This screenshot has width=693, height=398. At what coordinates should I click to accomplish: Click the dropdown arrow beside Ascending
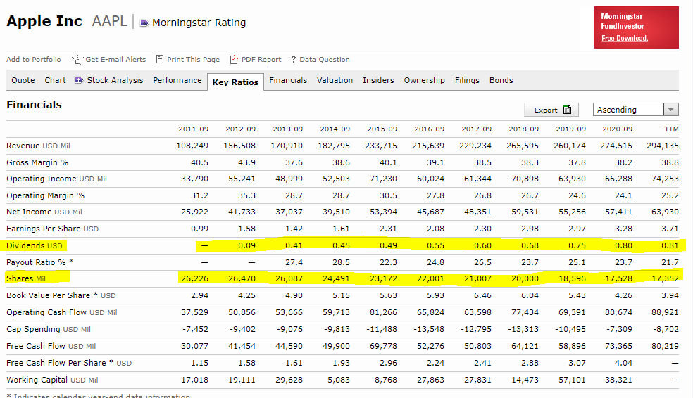click(x=671, y=110)
